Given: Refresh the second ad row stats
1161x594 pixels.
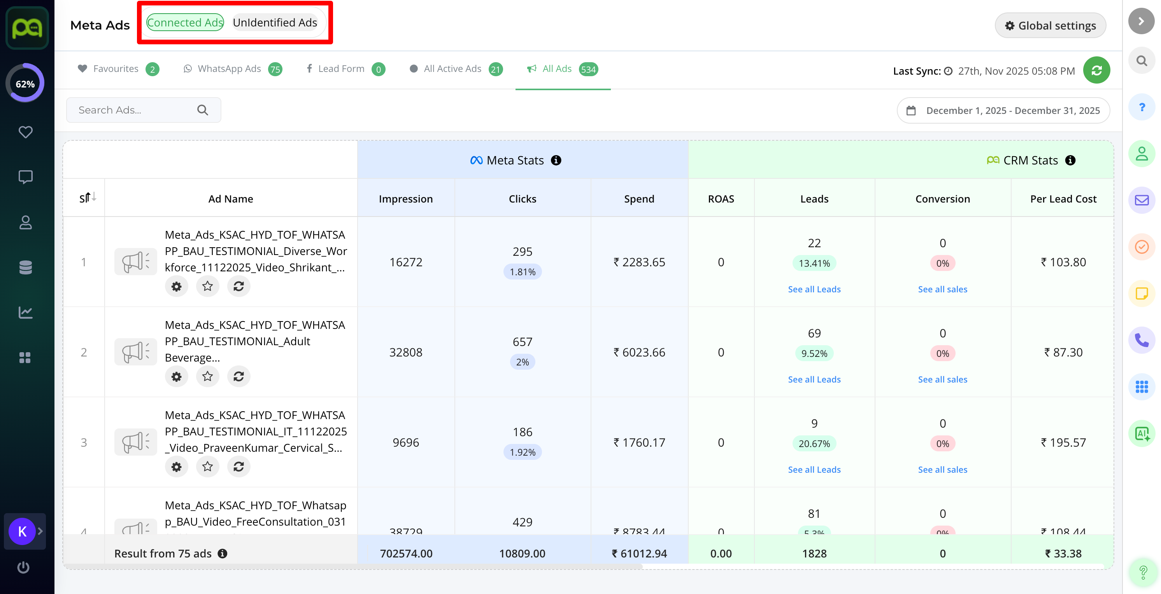Looking at the screenshot, I should pos(239,376).
